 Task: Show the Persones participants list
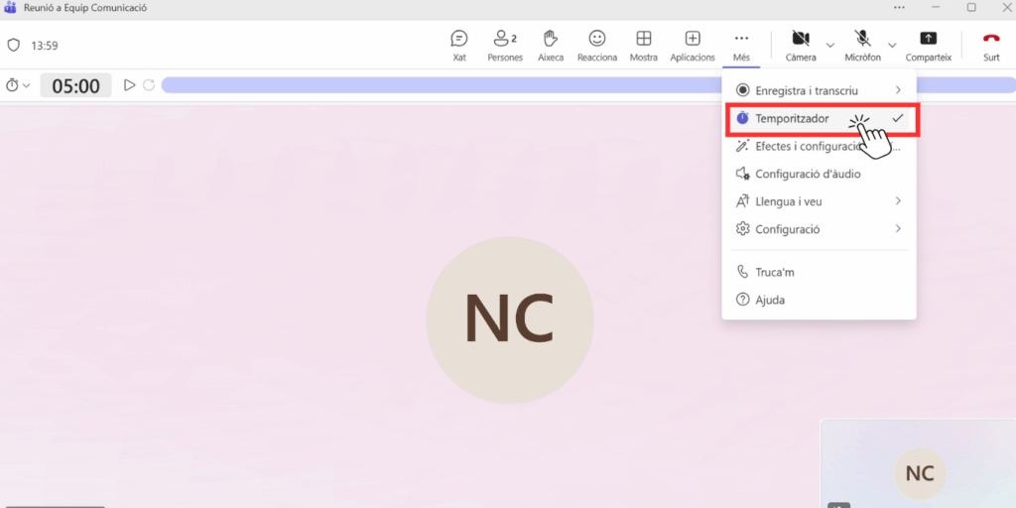504,45
